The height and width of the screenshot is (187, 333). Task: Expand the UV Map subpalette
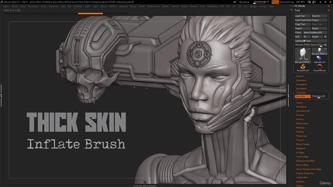tap(300, 152)
